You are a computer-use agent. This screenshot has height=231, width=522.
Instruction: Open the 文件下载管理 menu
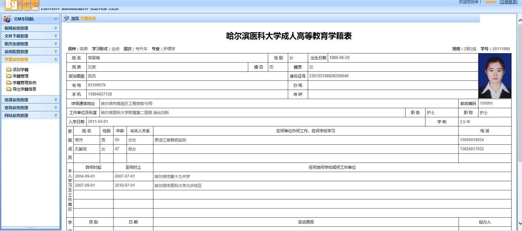click(16, 36)
